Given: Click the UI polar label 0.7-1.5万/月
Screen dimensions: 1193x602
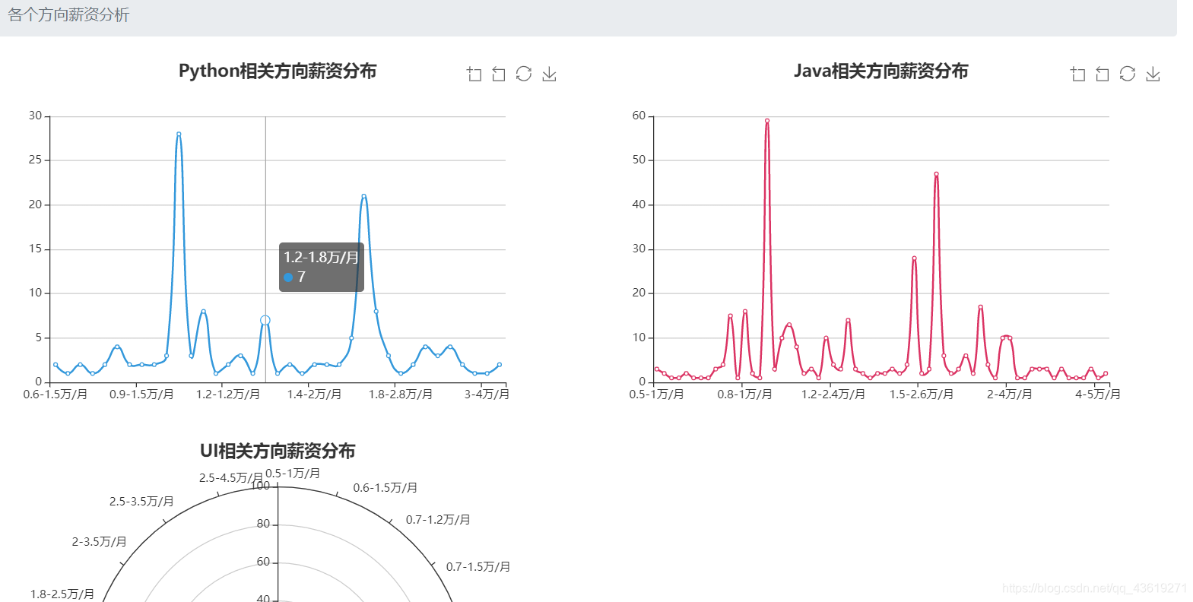Looking at the screenshot, I should point(478,566).
